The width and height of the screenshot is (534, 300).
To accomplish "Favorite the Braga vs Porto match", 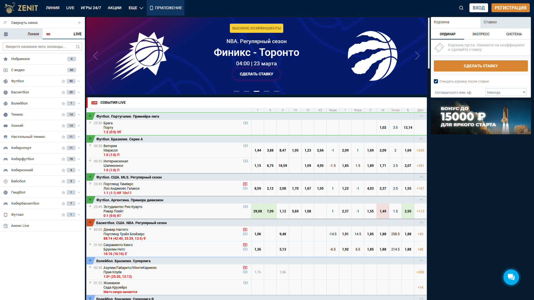I will point(90,122).
